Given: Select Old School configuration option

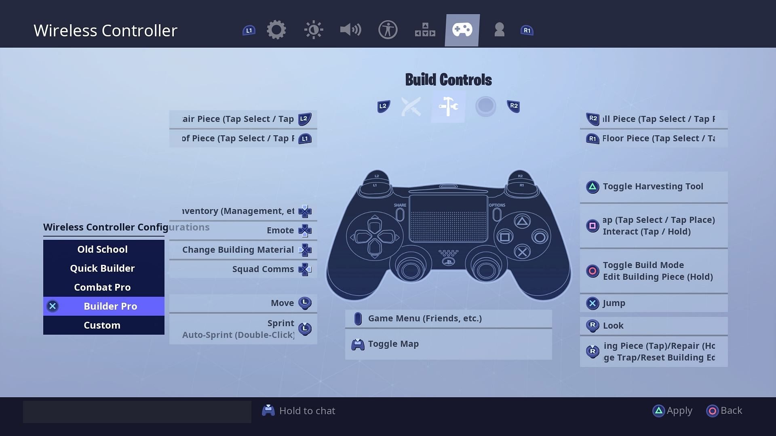Looking at the screenshot, I should tap(102, 249).
